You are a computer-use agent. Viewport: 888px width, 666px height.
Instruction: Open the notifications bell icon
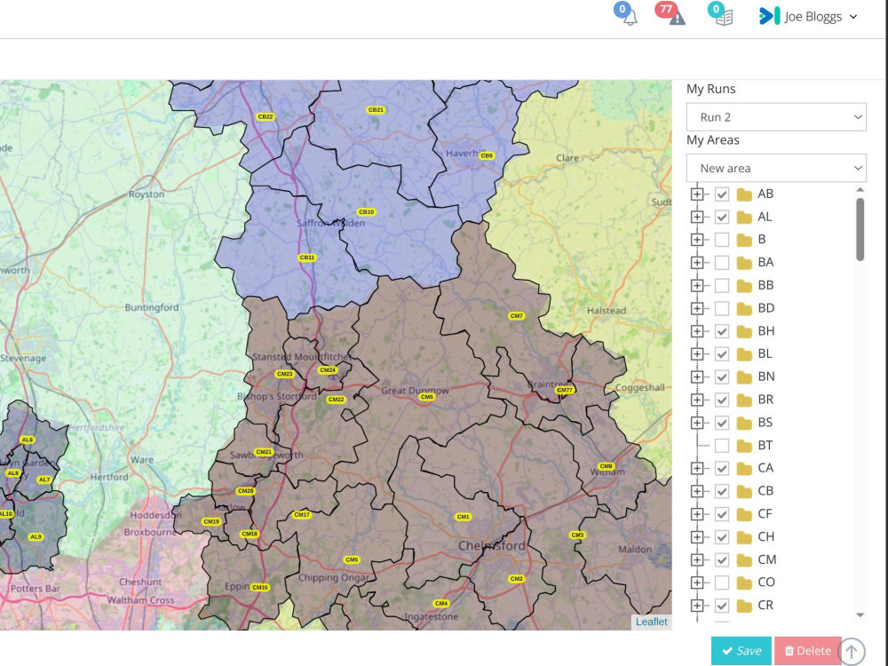(630, 18)
